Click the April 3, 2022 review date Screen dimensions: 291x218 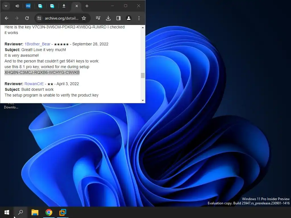pyautogui.click(x=68, y=84)
